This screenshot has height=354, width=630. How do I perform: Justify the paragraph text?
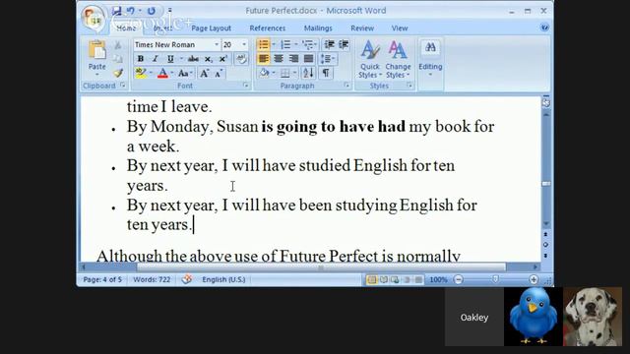308,59
